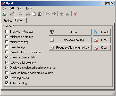This screenshot has width=116, height=96.
Task: Minimize the Splat window
Action: click(x=104, y=3)
